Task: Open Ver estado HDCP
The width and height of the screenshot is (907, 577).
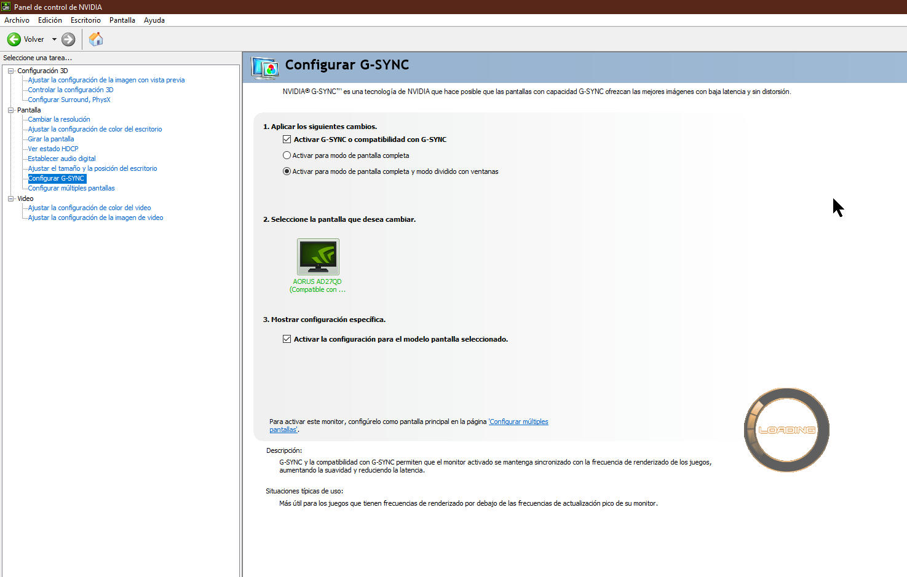Action: tap(53, 149)
